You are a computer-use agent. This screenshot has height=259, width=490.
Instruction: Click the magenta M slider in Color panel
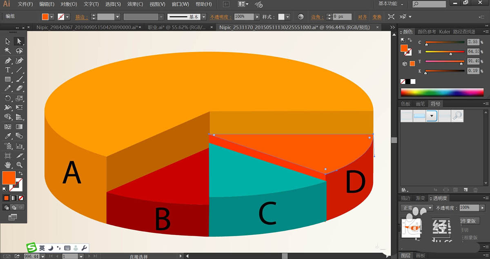pyautogui.click(x=445, y=52)
